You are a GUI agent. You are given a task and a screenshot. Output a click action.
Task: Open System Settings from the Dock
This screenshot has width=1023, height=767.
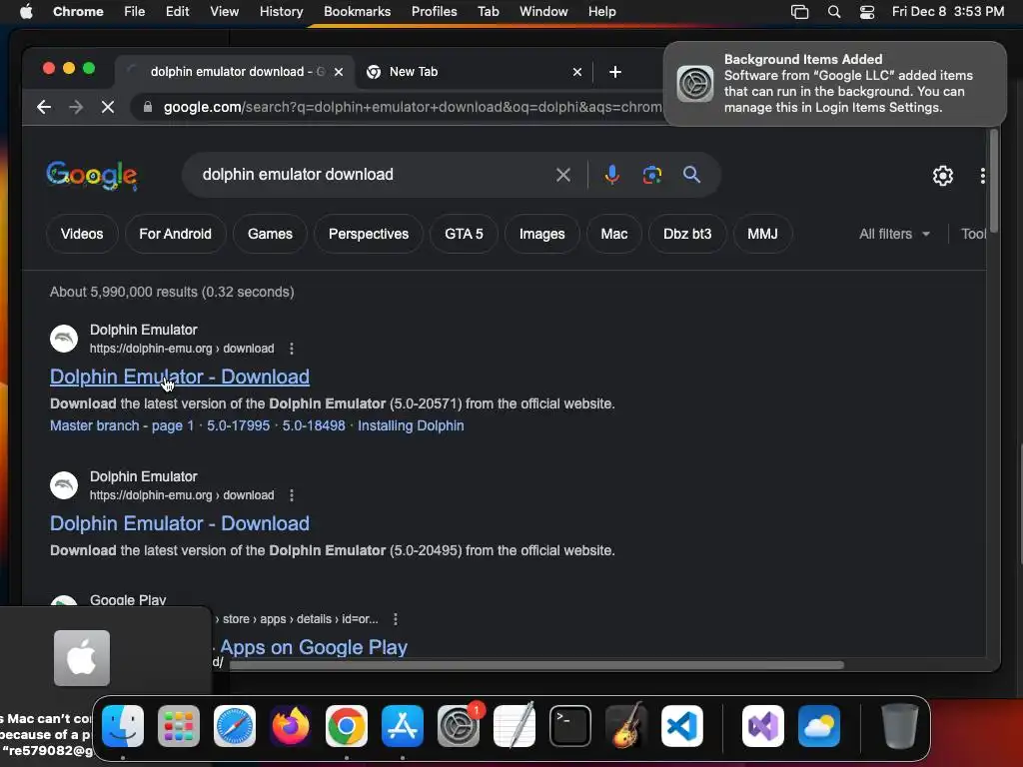[458, 726]
